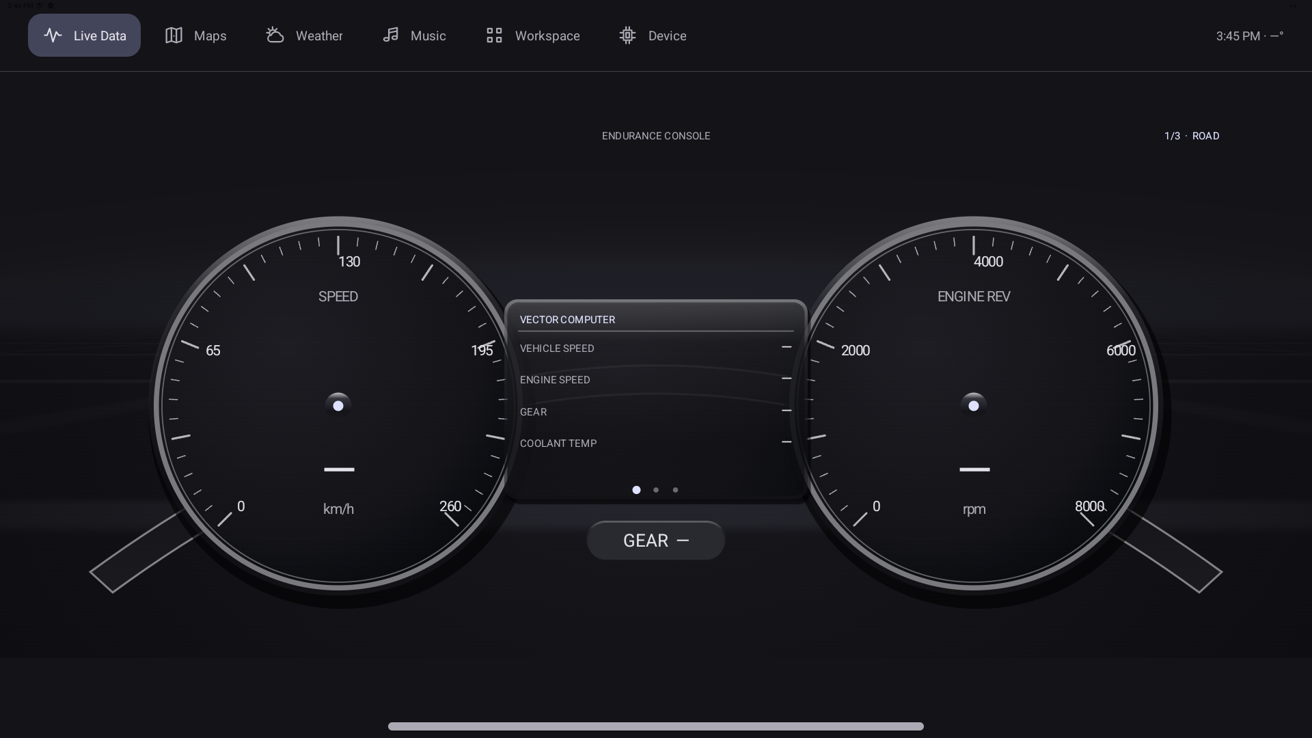Click the km/h unit on speed gauge
The width and height of the screenshot is (1312, 738).
click(x=338, y=509)
